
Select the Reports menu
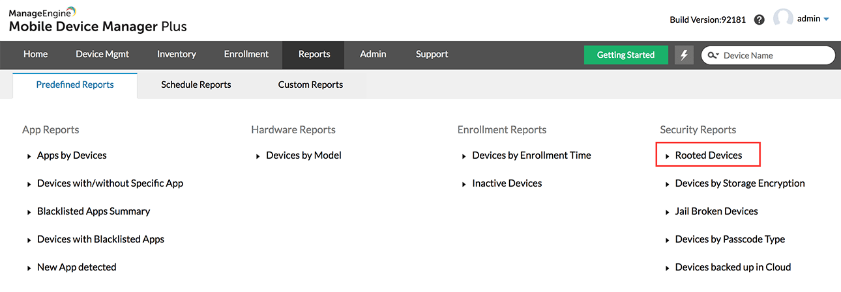314,55
